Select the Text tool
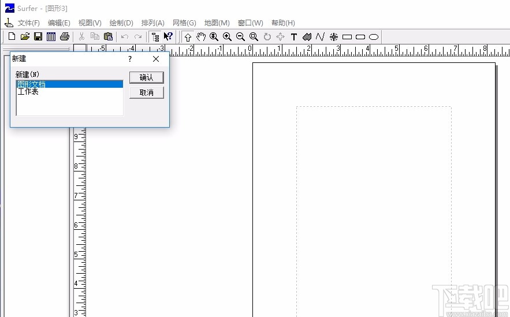Viewport: 510px width, 317px height. [294, 37]
